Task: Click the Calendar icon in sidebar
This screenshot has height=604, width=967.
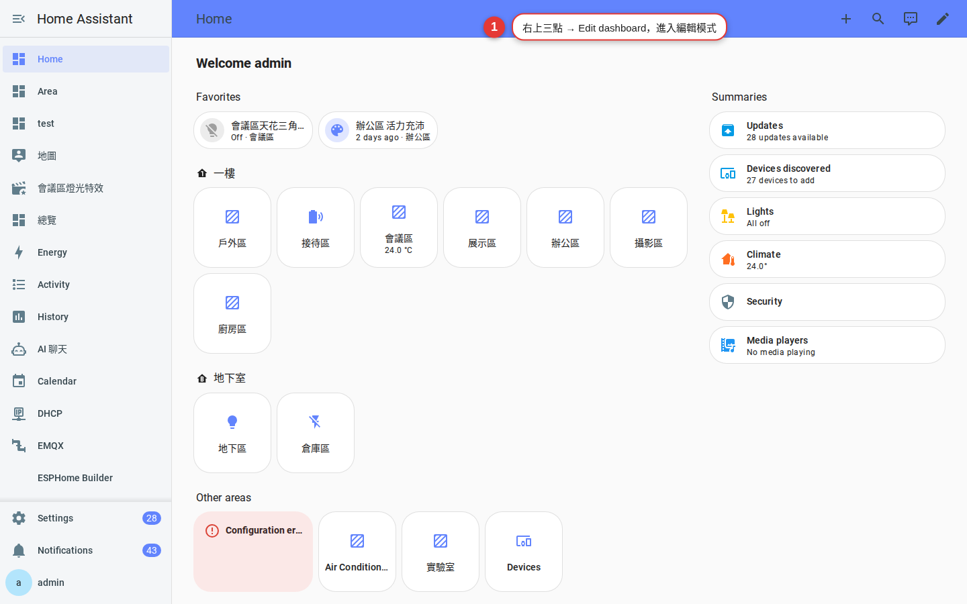Action: pyautogui.click(x=19, y=381)
